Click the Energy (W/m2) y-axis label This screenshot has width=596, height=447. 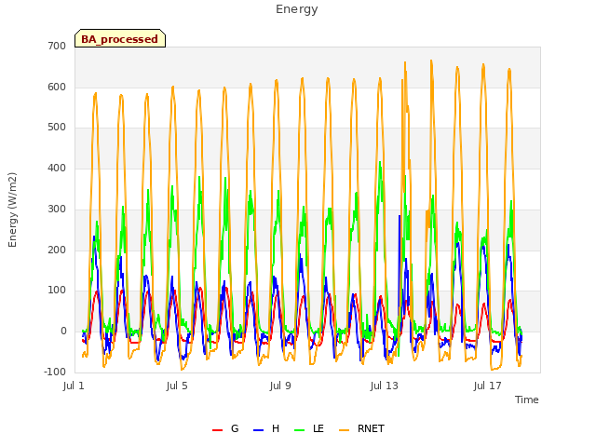12,210
